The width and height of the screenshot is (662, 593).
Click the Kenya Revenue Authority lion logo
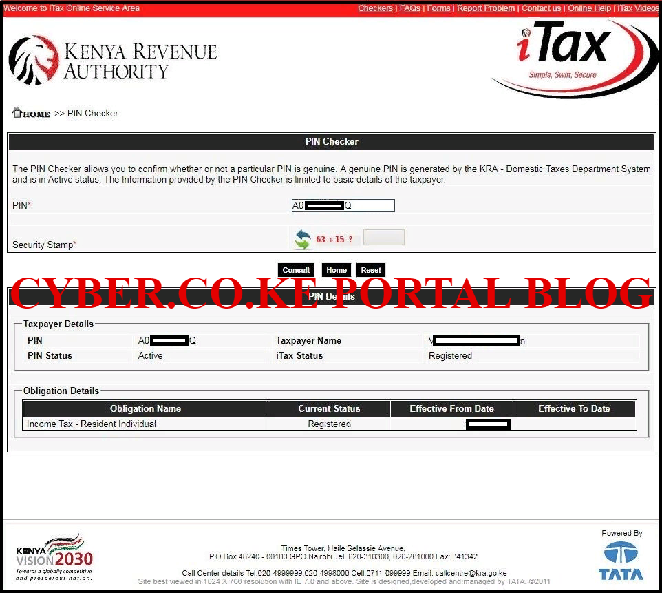click(34, 60)
